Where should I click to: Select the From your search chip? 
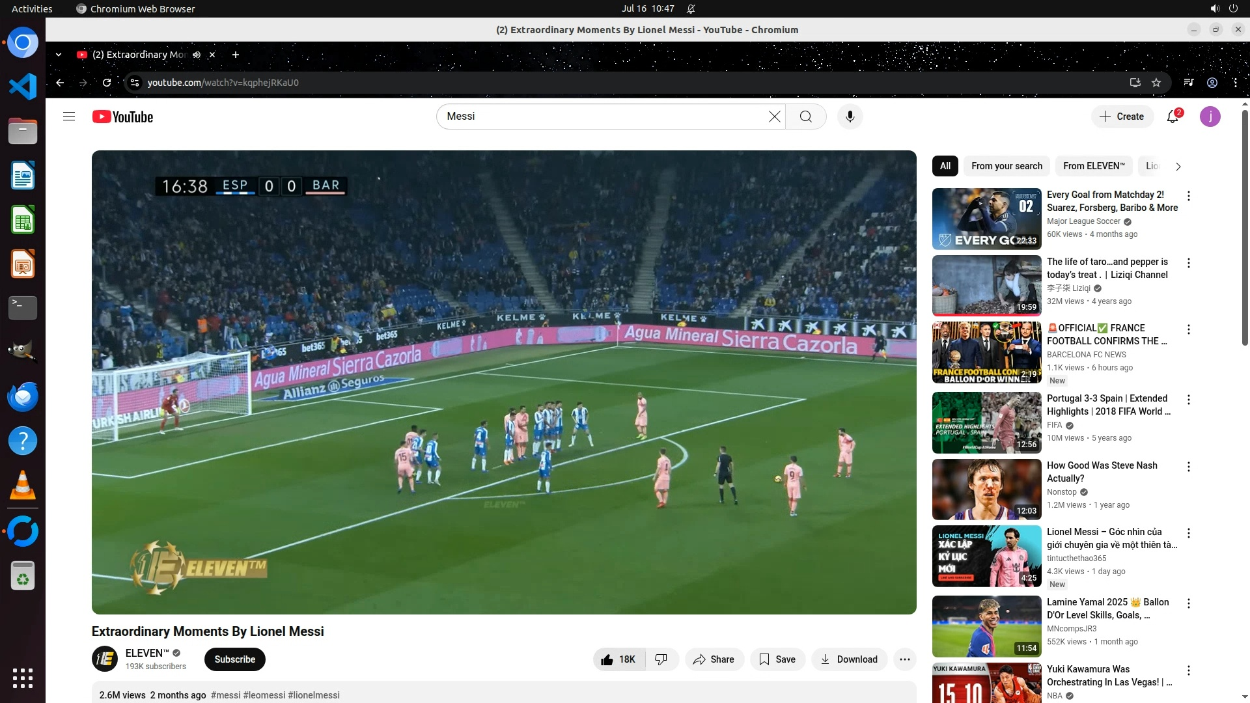1007,166
